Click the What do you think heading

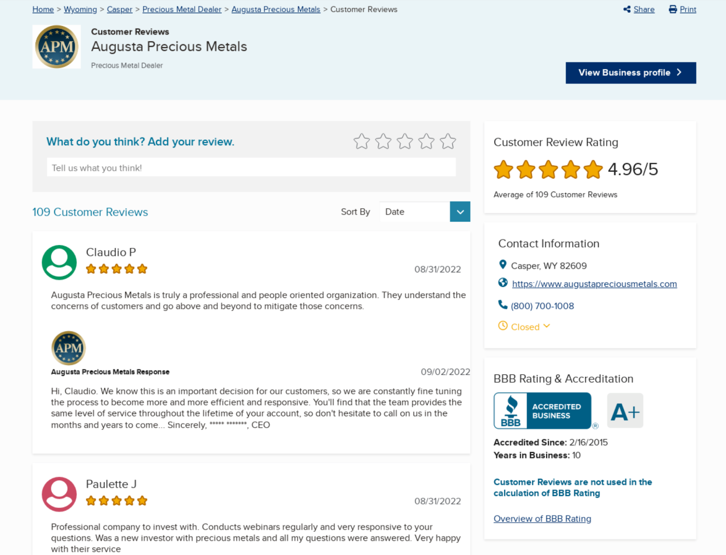[x=140, y=142]
